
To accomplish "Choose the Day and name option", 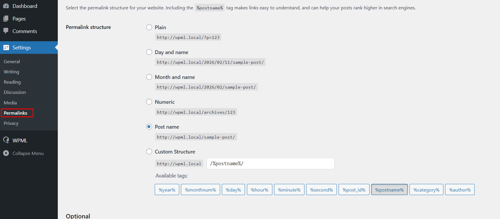I will (x=149, y=52).
